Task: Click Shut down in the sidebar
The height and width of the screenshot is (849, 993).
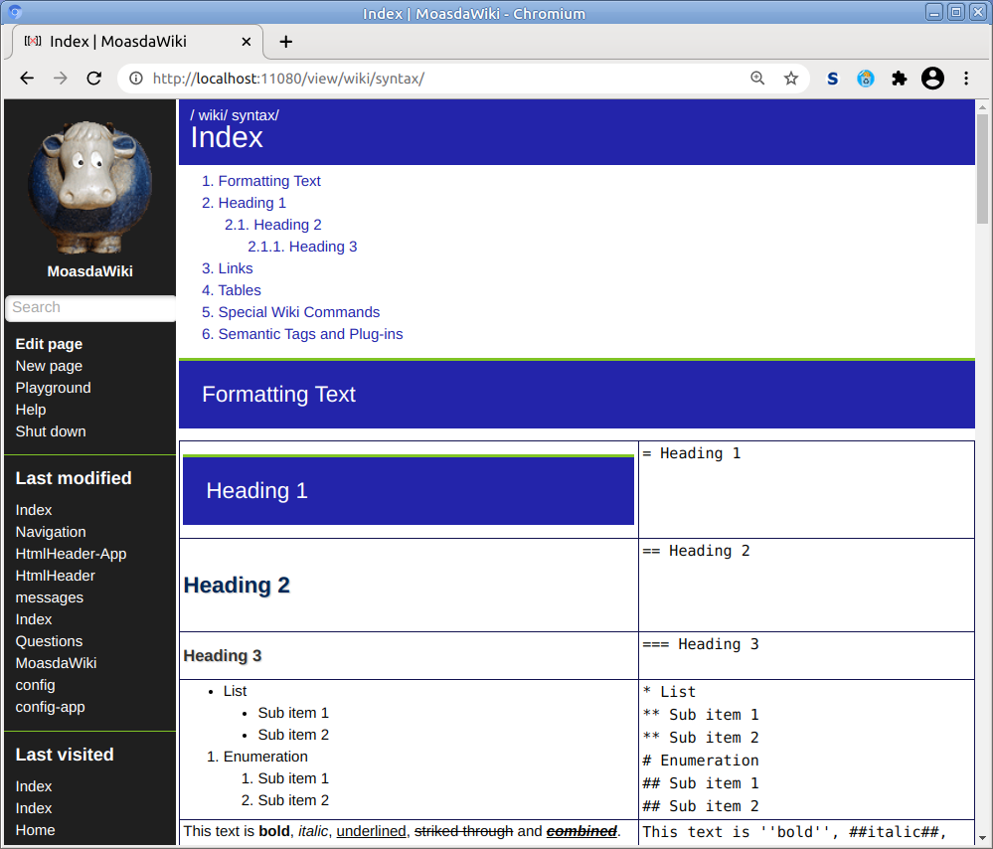Action: coord(51,431)
